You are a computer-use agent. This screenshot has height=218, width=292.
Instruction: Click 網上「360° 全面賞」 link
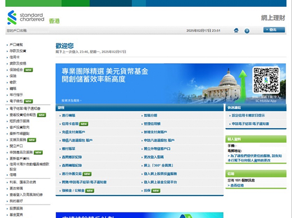point(158,165)
